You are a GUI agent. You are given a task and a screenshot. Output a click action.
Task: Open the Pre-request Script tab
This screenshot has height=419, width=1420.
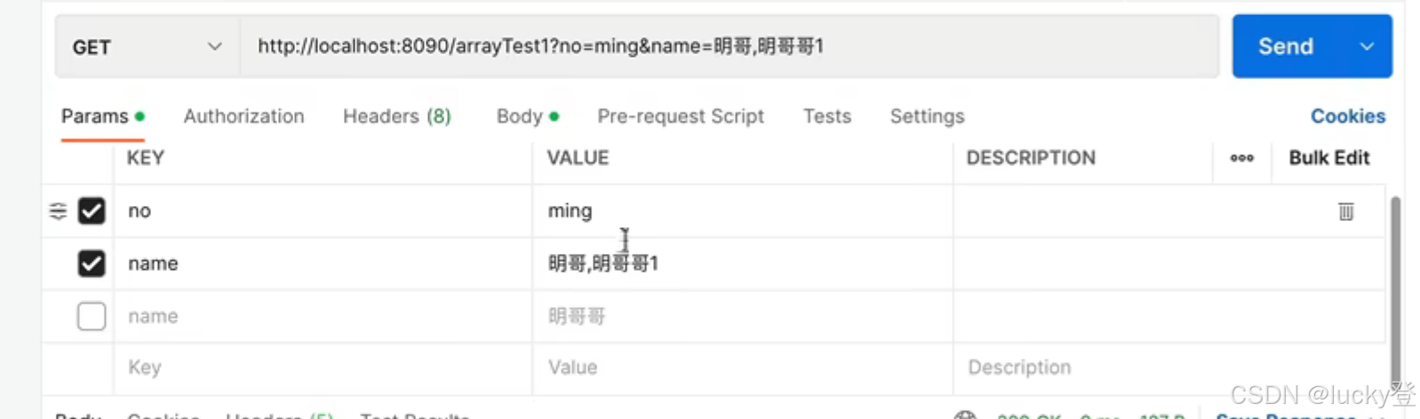tap(681, 116)
